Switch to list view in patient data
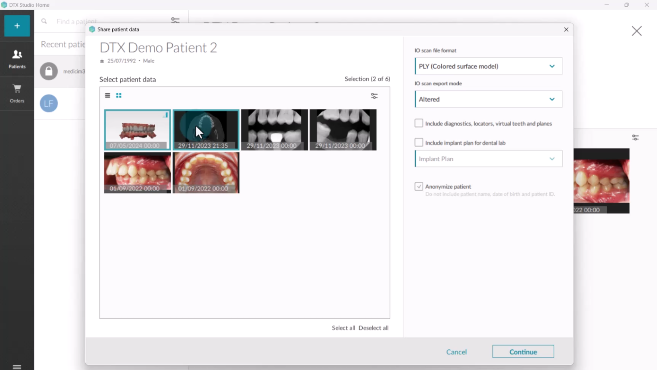The width and height of the screenshot is (657, 370). [x=108, y=96]
